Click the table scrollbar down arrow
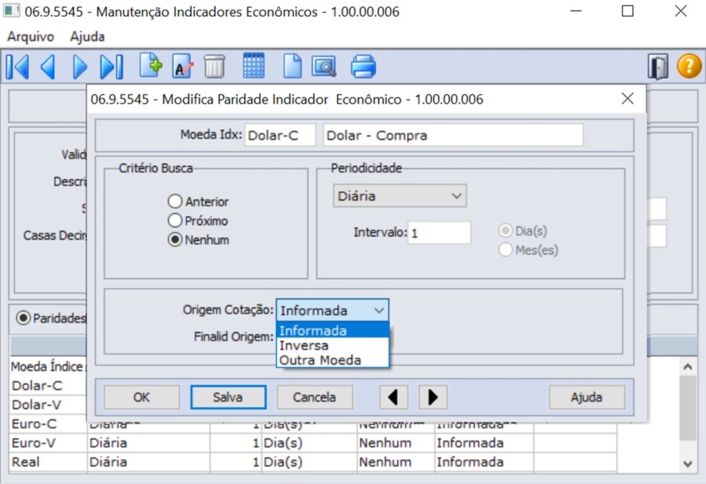This screenshot has width=706, height=484. click(x=687, y=464)
